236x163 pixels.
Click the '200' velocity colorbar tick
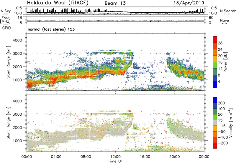[222, 103]
